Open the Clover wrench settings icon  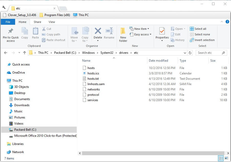4,7
